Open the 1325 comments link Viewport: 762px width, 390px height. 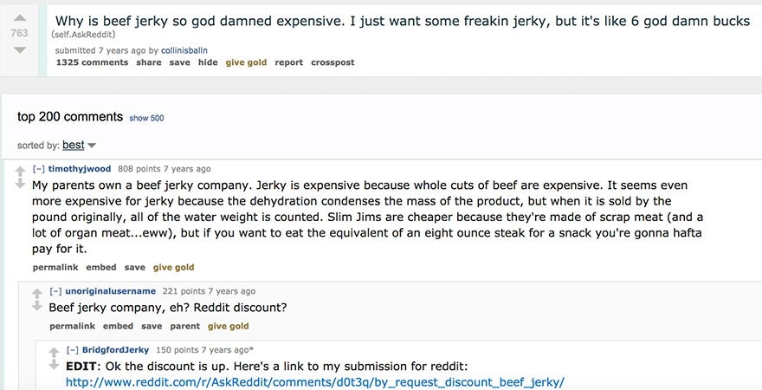pyautogui.click(x=92, y=62)
